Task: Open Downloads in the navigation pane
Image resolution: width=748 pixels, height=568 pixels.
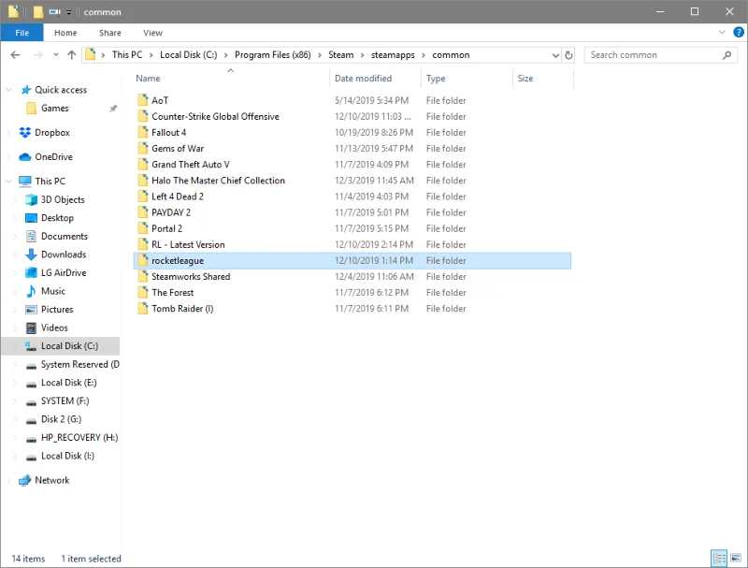Action: point(64,255)
